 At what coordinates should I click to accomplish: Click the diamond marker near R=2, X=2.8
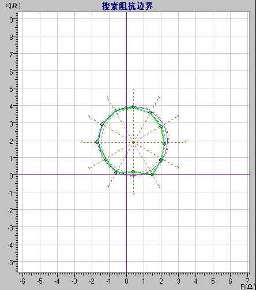161,127
